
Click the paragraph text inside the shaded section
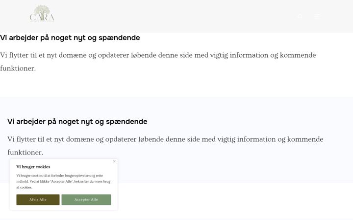coord(165,146)
